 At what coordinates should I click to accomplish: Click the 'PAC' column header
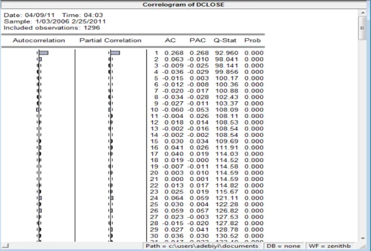point(198,41)
